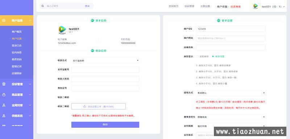This screenshot has width=290, height=139.
Task: Click the 点击这里上传 QR upload button
Action: (x=98, y=106)
